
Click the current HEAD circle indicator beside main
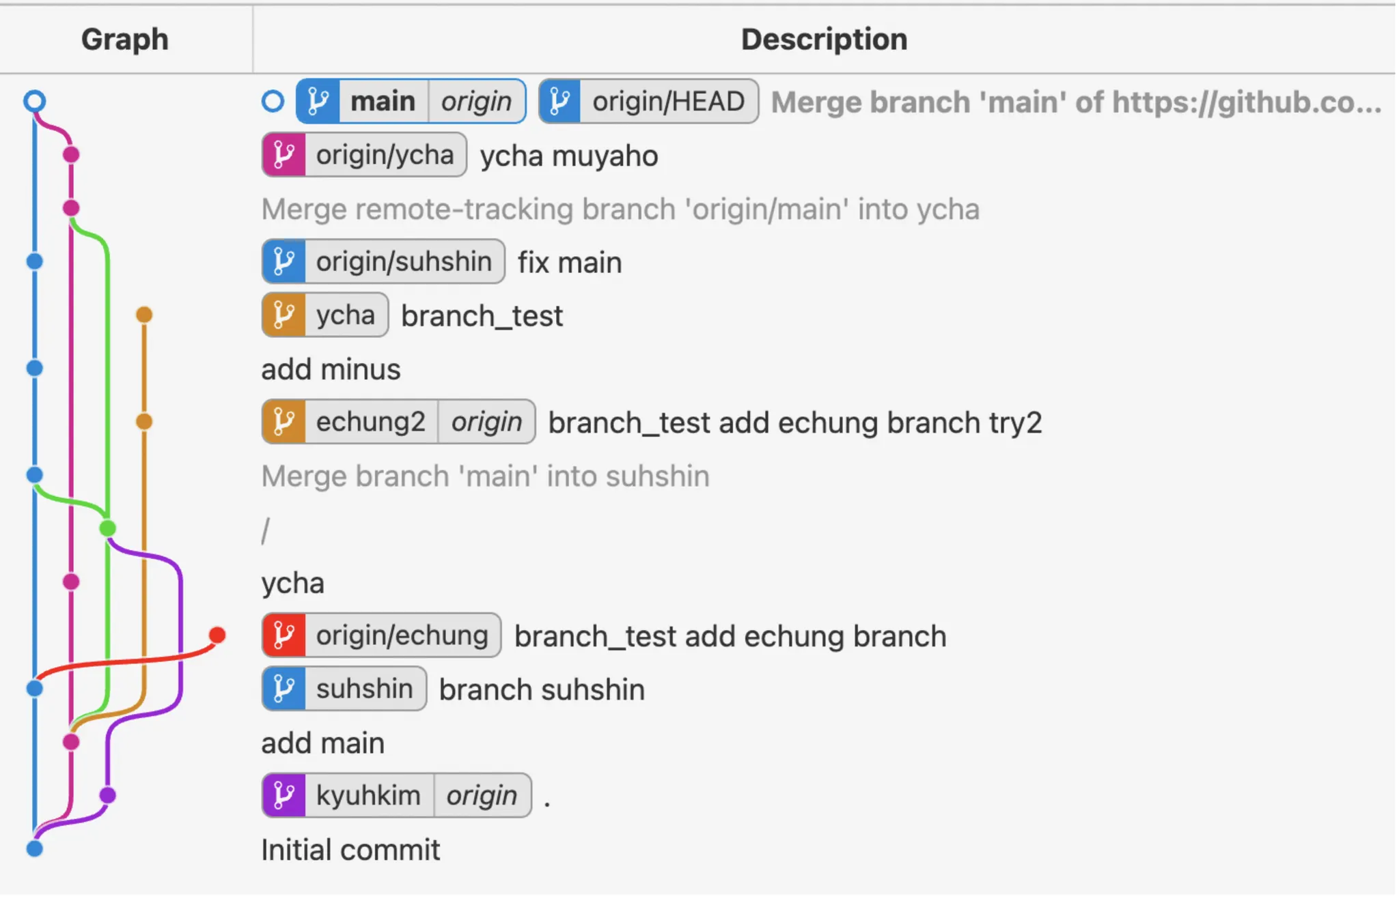click(x=273, y=102)
